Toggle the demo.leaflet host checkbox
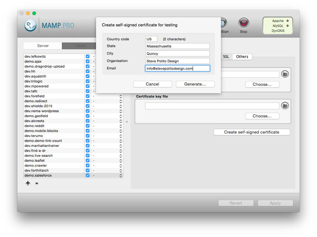 click(88, 160)
